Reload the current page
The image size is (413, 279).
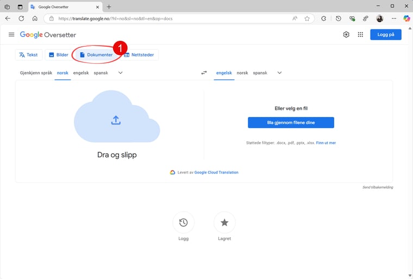pyautogui.click(x=21, y=18)
